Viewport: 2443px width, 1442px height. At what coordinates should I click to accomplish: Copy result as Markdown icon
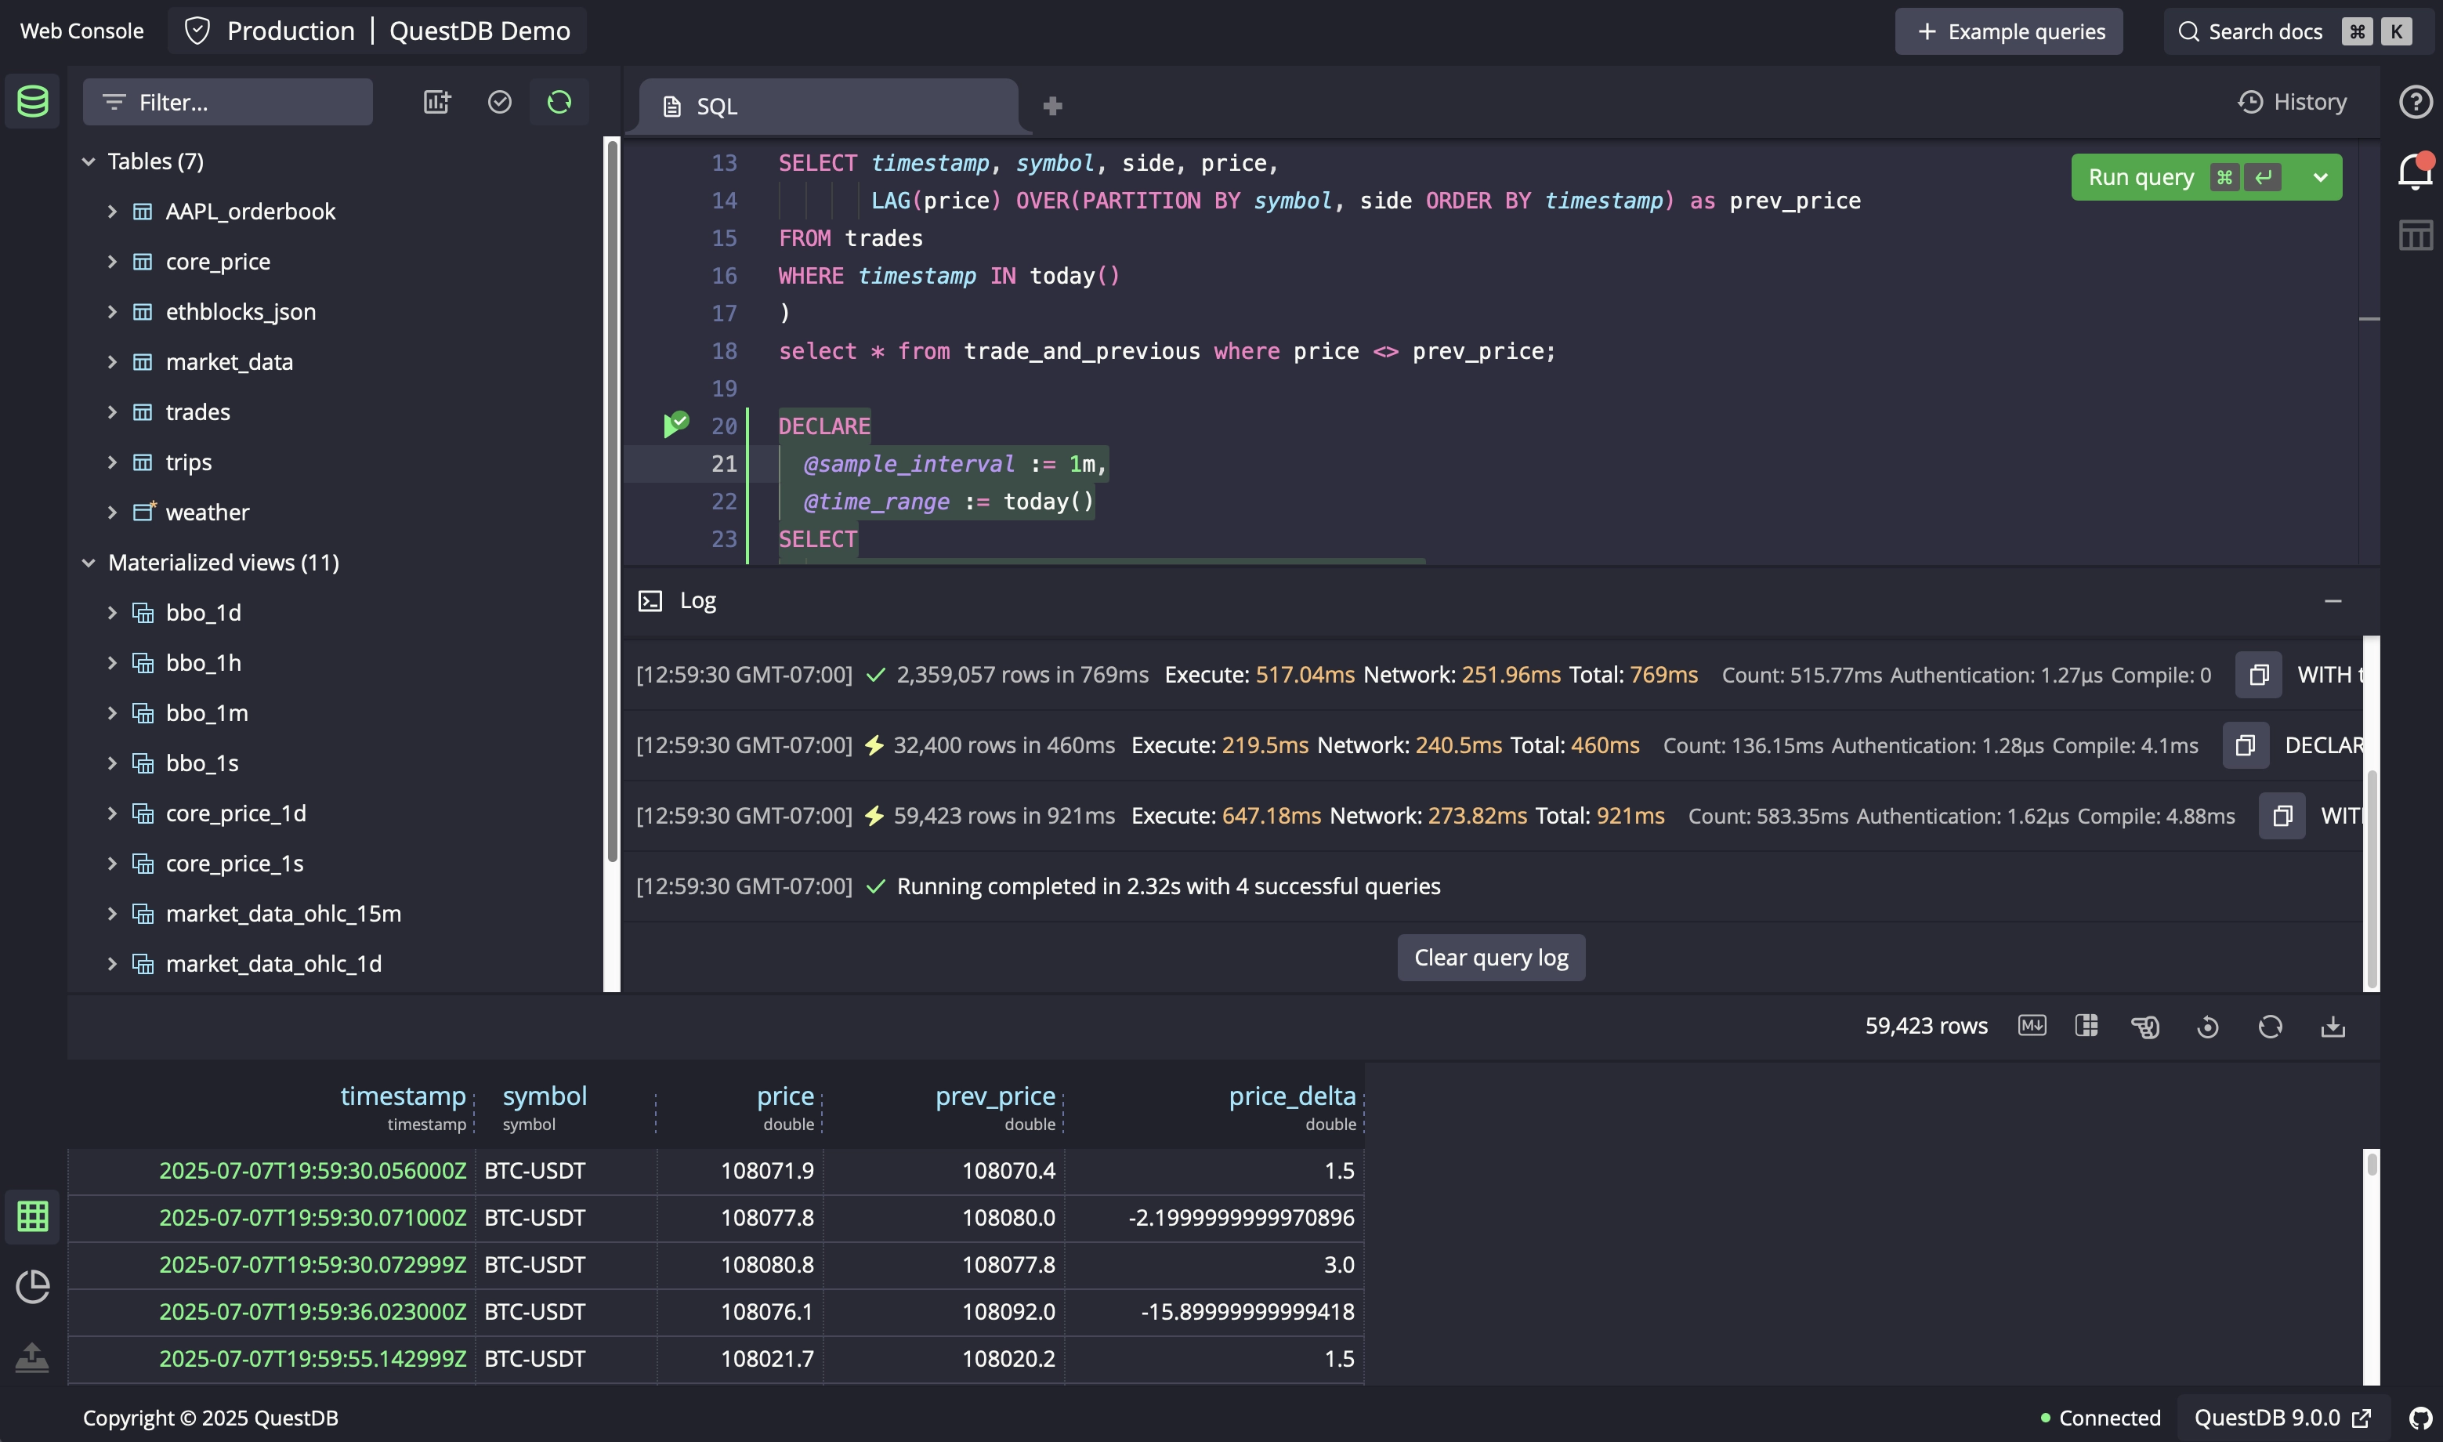click(2031, 1026)
